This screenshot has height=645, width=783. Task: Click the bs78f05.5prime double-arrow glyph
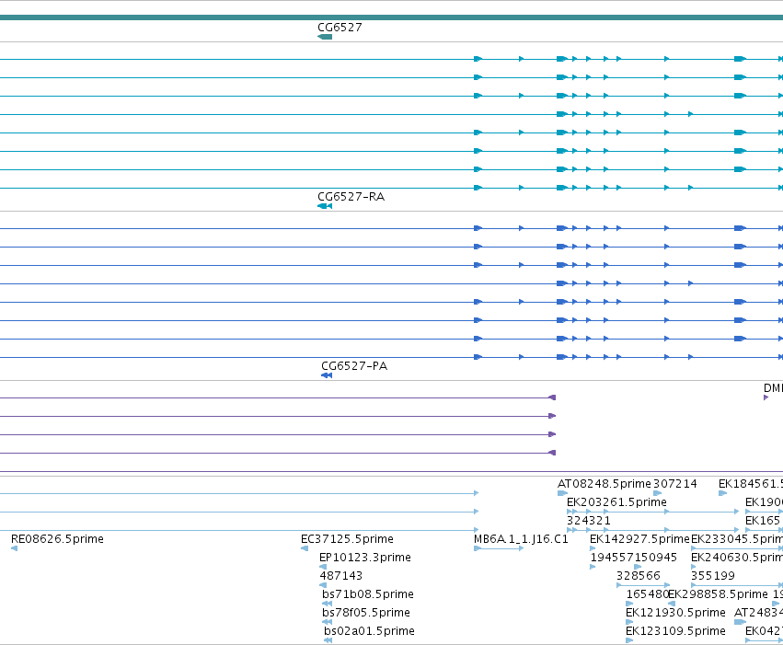327,623
